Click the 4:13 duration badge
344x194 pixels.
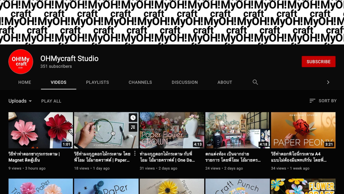198,144
